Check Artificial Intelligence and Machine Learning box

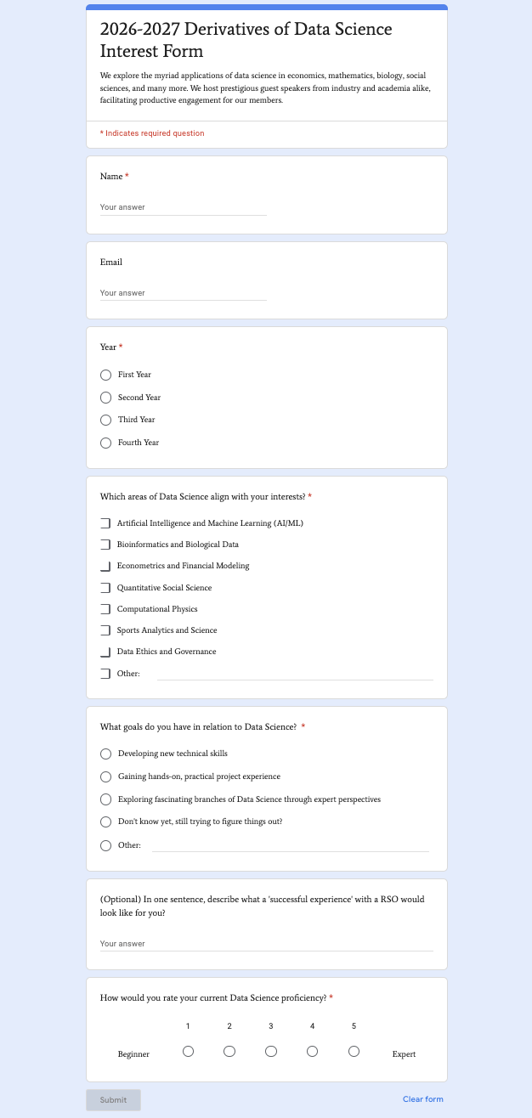[105, 523]
